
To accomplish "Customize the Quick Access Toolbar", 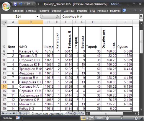I will pos(38,4).
